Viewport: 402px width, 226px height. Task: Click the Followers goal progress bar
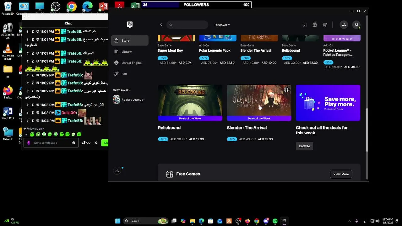point(196,5)
